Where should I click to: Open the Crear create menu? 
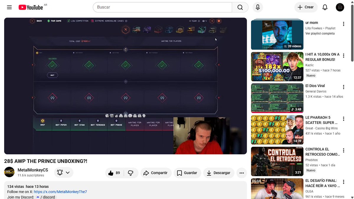(306, 7)
